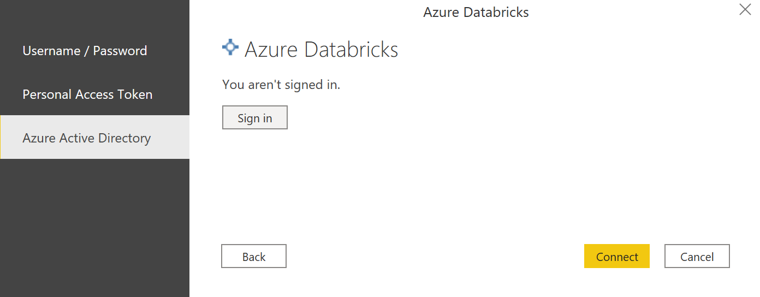Screen dimensions: 760x297
Task: Select the Personal Access Token option
Action: [87, 94]
